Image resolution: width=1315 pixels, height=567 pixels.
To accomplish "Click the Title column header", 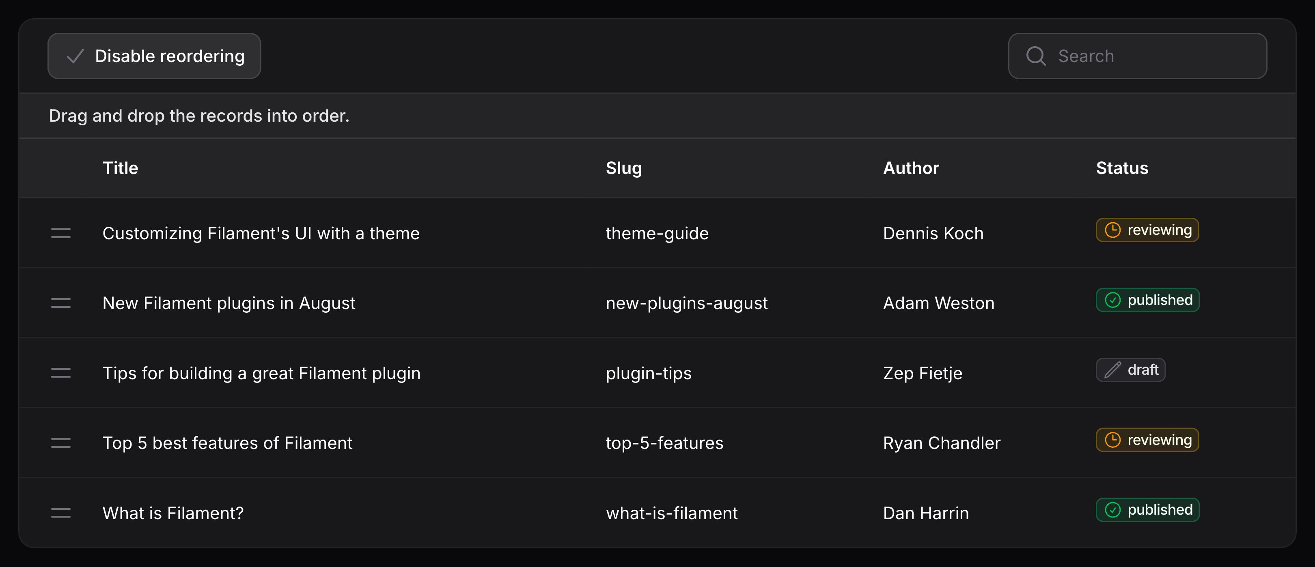I will 121,168.
